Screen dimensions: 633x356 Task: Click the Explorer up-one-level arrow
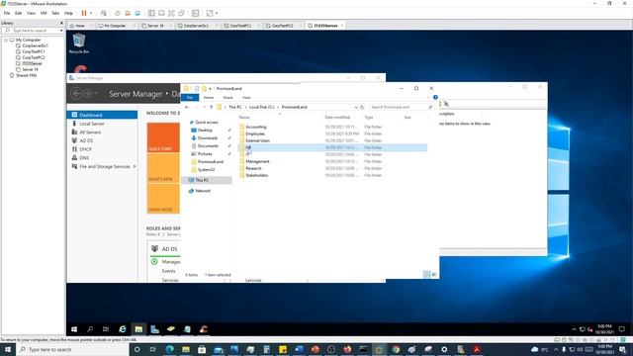pos(211,107)
